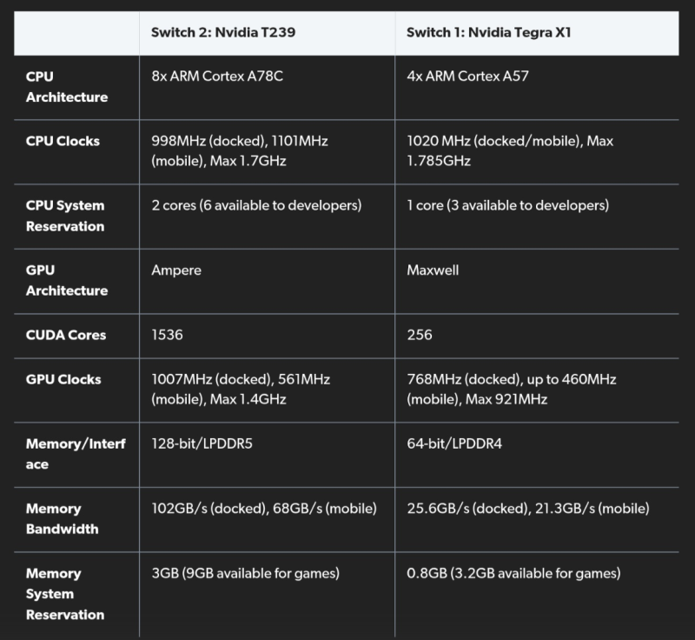This screenshot has height=640, width=695.
Task: Click the Ampere GPU architecture cell
Action: (176, 270)
